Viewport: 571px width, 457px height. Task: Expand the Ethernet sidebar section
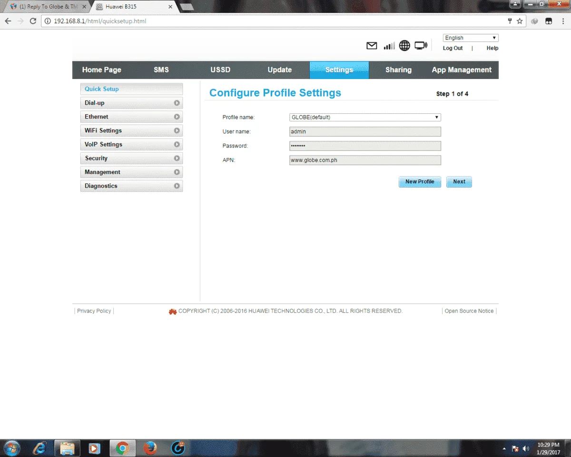point(131,117)
